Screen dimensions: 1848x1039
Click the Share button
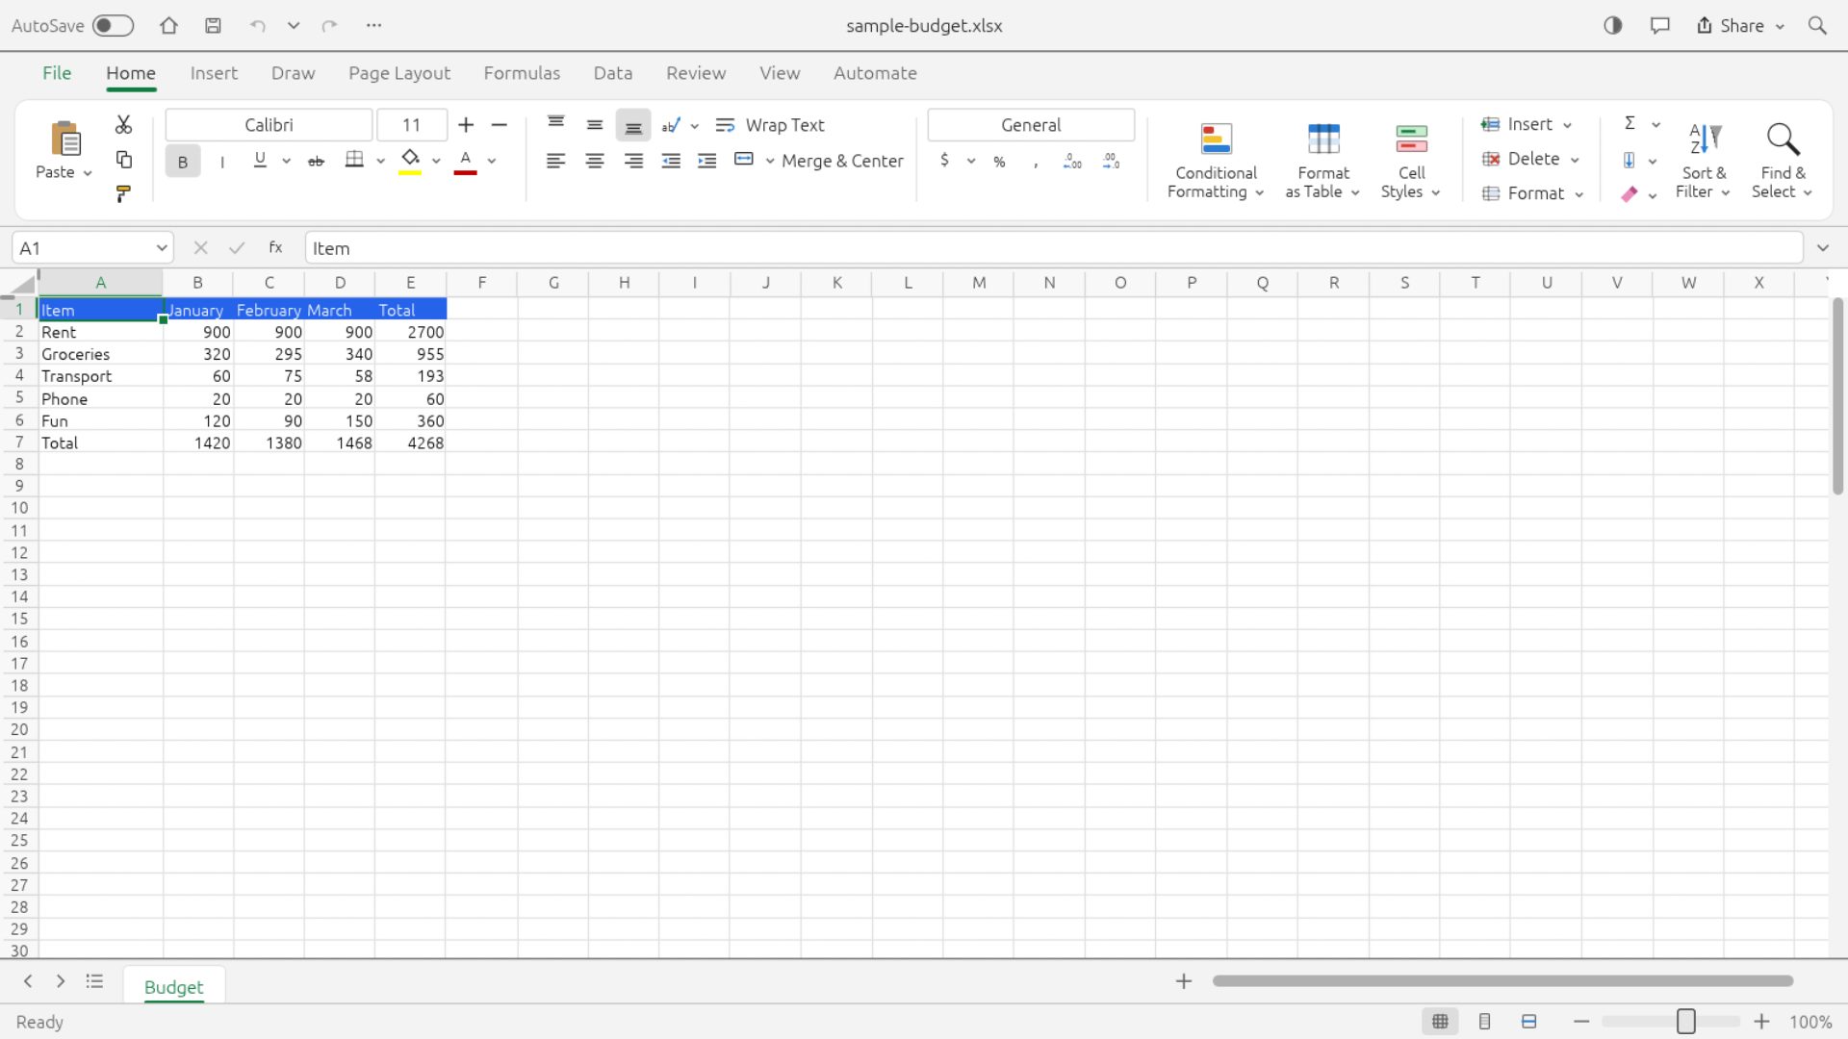tap(1740, 26)
